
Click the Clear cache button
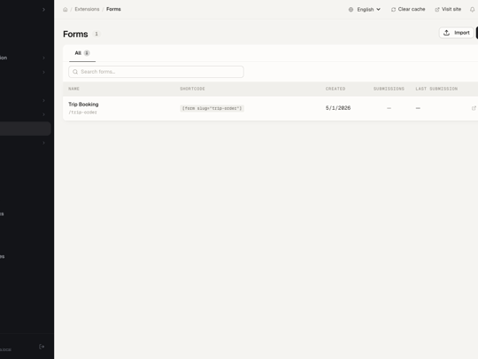tap(408, 9)
